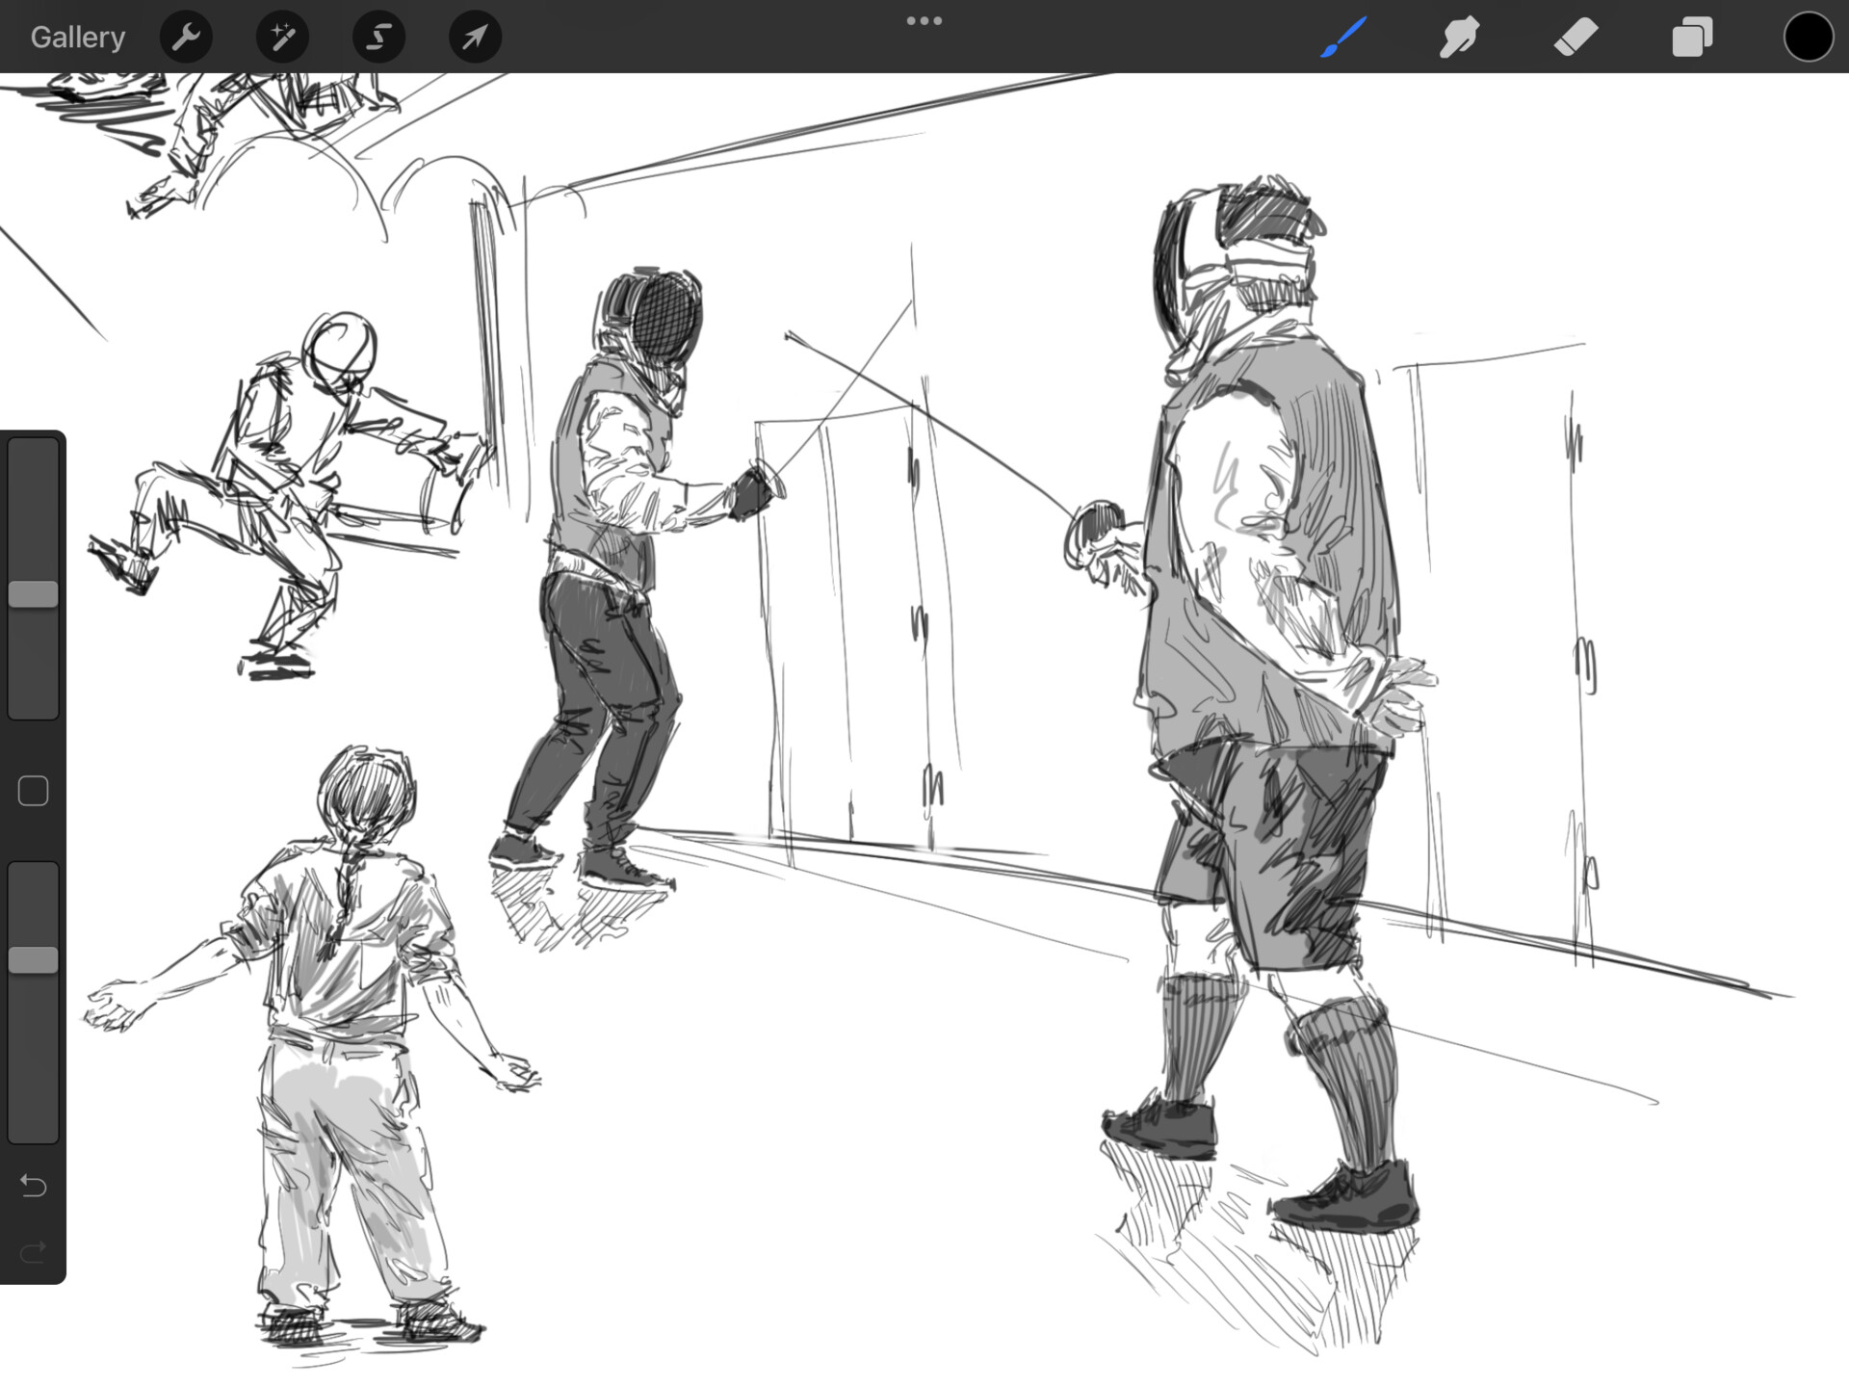
Task: Tap the square Modify button on the sidebar
Action: point(32,790)
